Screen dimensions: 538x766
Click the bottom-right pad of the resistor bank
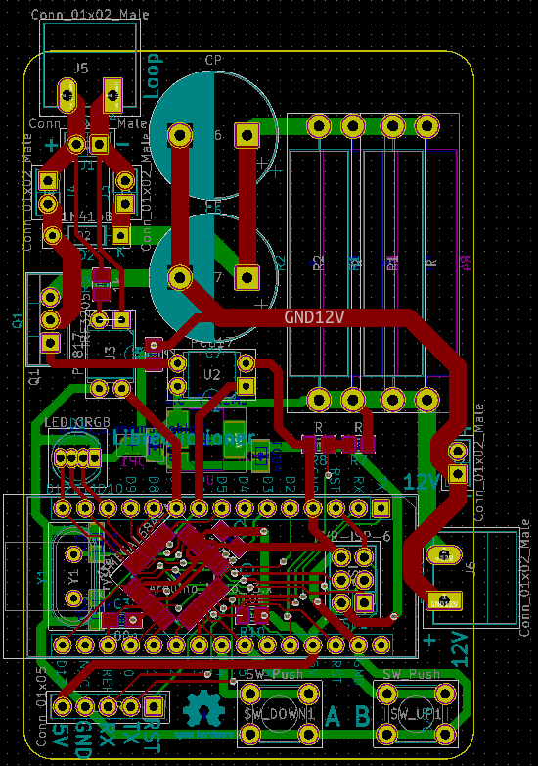coord(426,400)
